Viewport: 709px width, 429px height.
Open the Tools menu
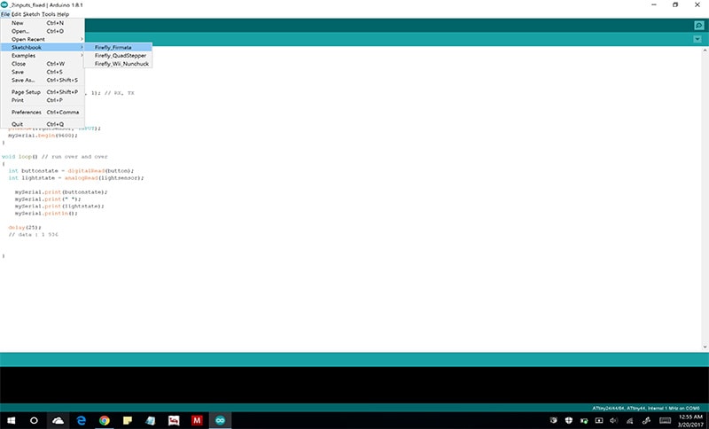coord(49,14)
